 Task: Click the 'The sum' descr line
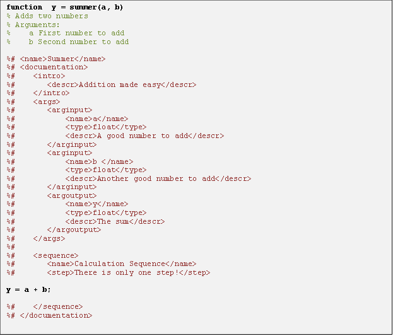pos(115,221)
